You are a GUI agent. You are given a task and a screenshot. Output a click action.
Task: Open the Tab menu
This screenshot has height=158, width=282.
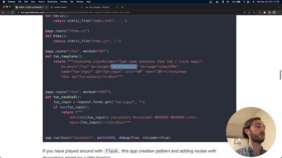[x=72, y=2]
